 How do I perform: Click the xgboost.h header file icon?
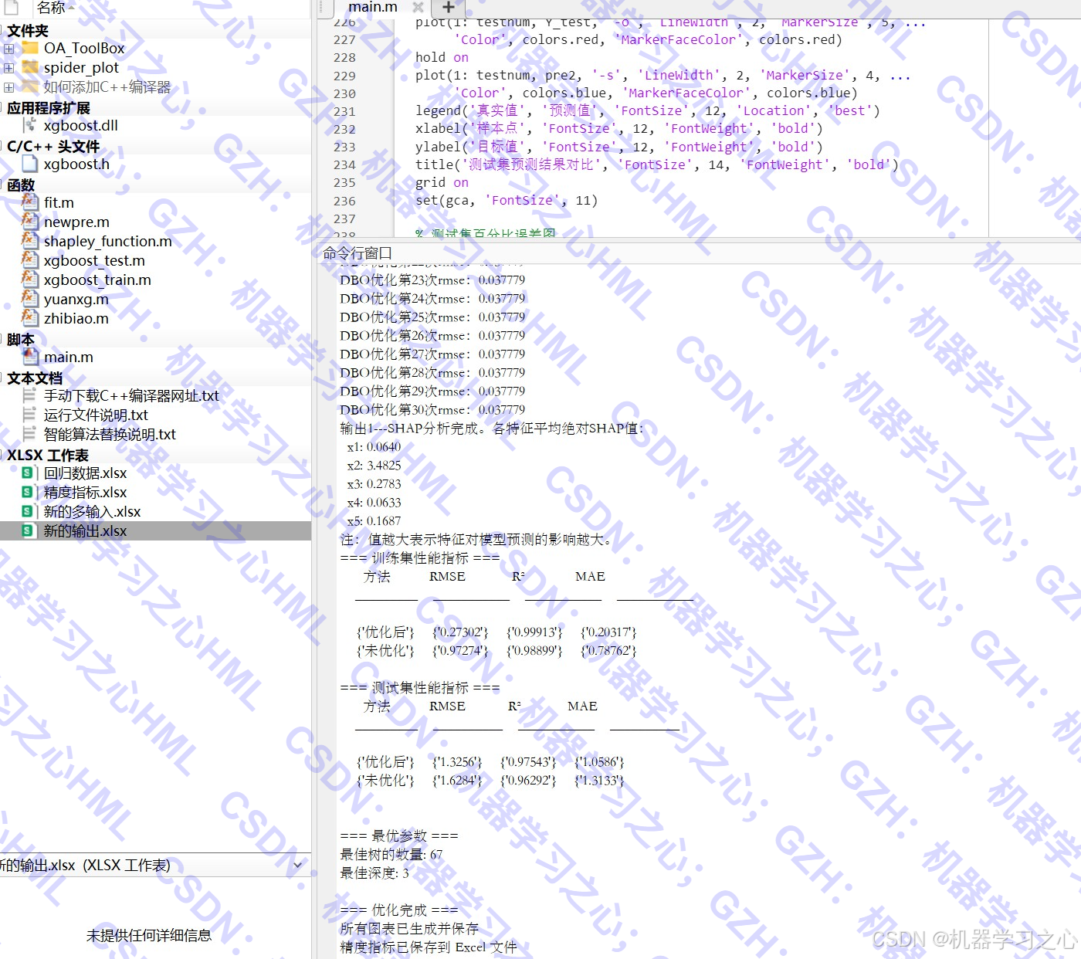30,164
